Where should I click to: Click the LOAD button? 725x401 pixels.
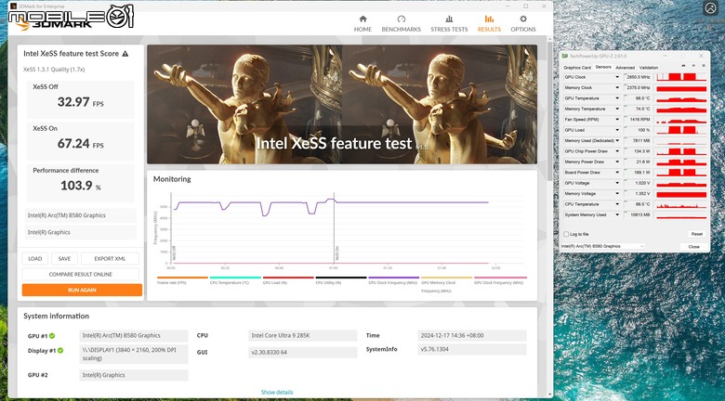[x=35, y=259]
